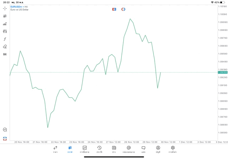Open the H4 timeframe selector

click(x=5, y=54)
